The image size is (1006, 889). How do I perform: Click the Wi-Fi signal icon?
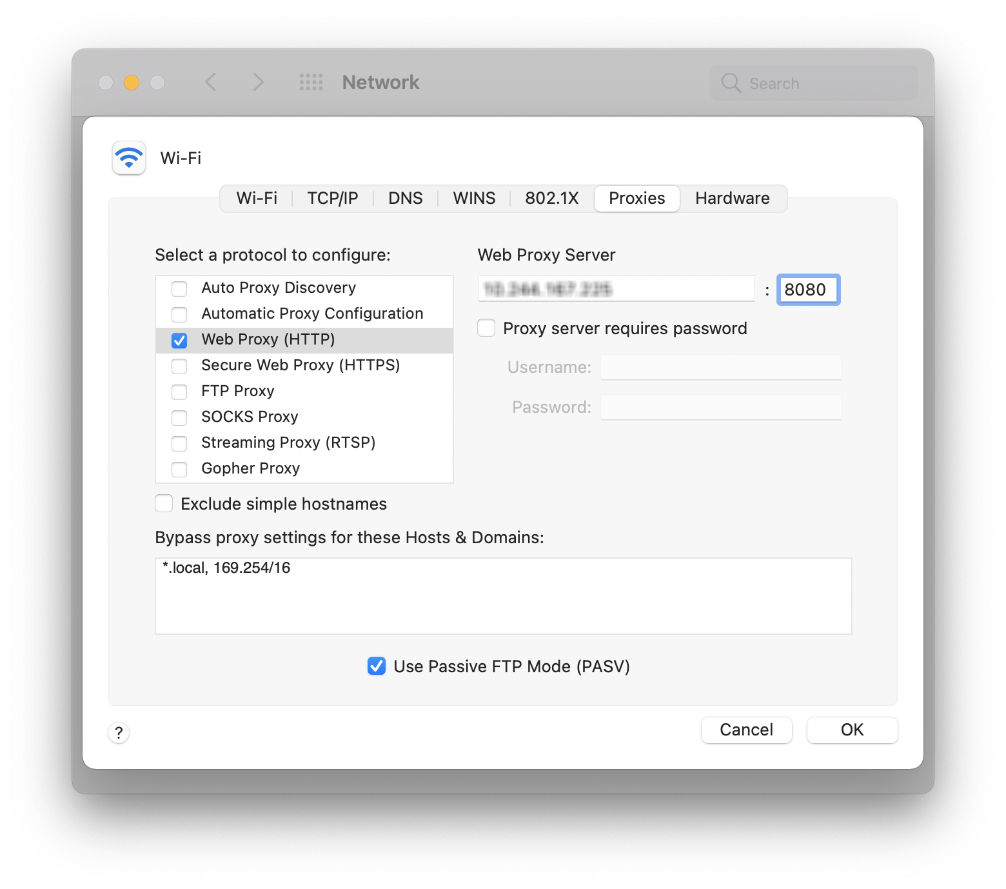(129, 158)
